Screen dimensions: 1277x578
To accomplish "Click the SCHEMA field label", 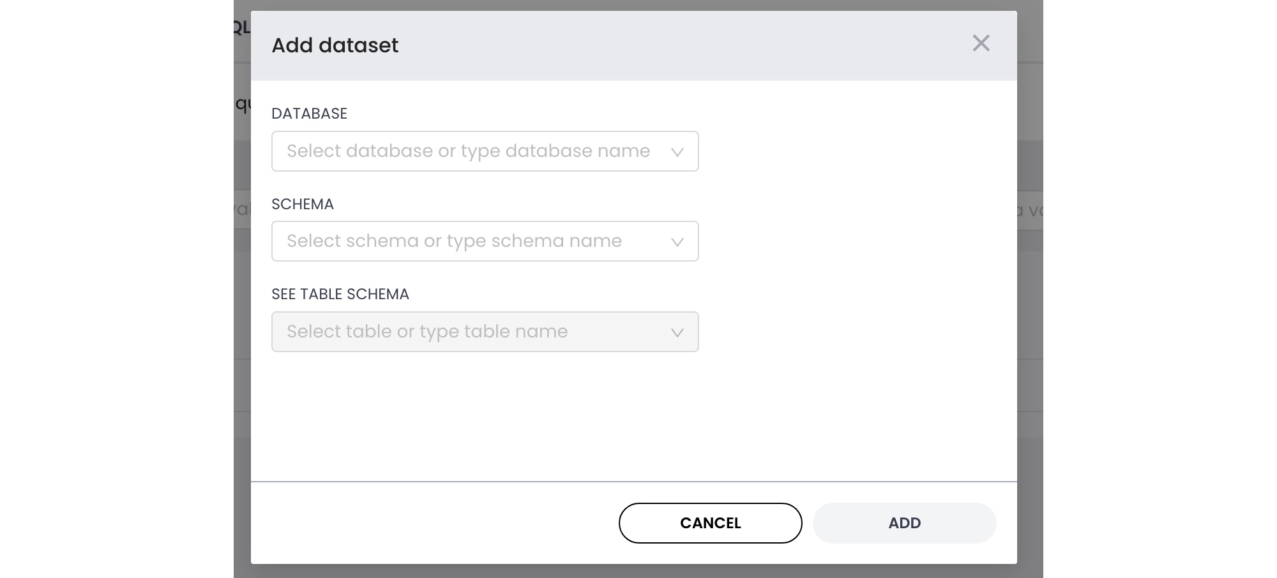I will coord(303,204).
